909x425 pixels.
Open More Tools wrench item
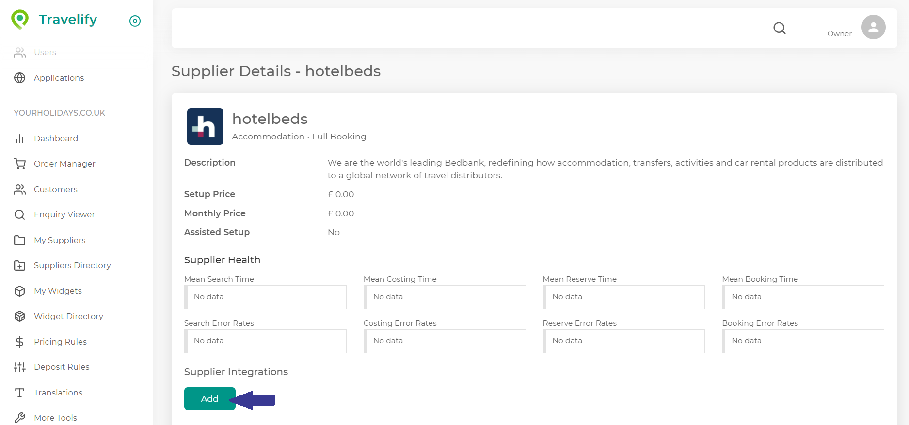(x=55, y=418)
